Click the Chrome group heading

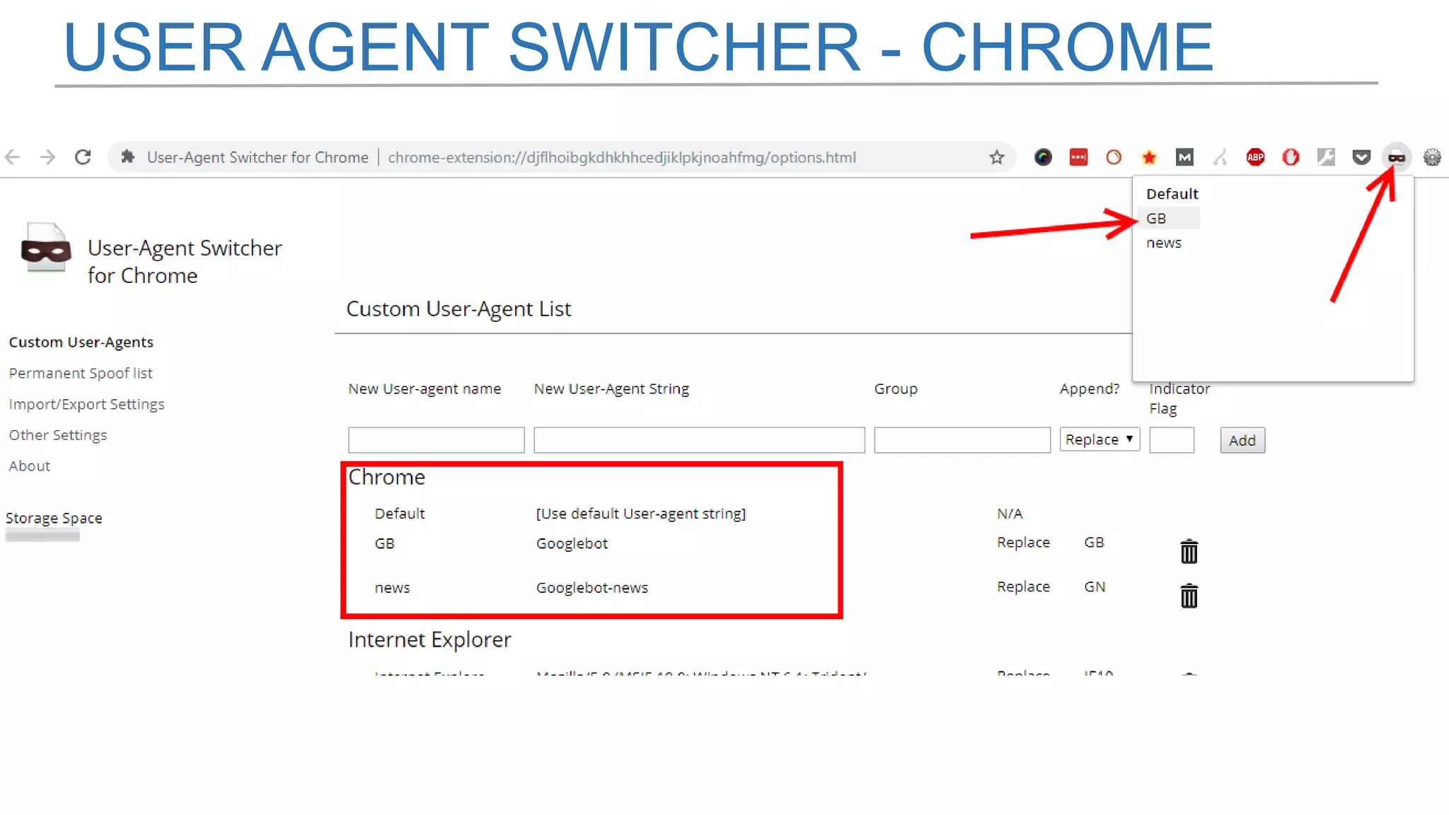pos(387,477)
